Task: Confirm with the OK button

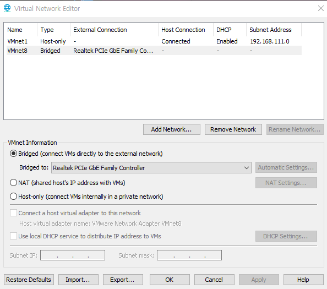Action: click(170, 280)
